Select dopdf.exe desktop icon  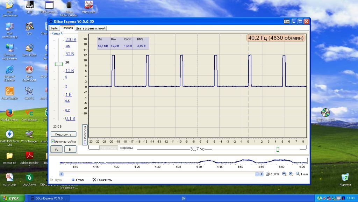click(x=29, y=180)
